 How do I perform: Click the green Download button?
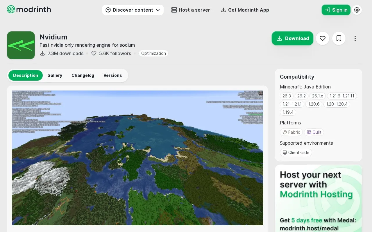pos(292,38)
